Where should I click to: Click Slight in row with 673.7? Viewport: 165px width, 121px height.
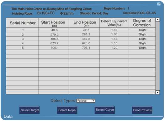point(143,43)
